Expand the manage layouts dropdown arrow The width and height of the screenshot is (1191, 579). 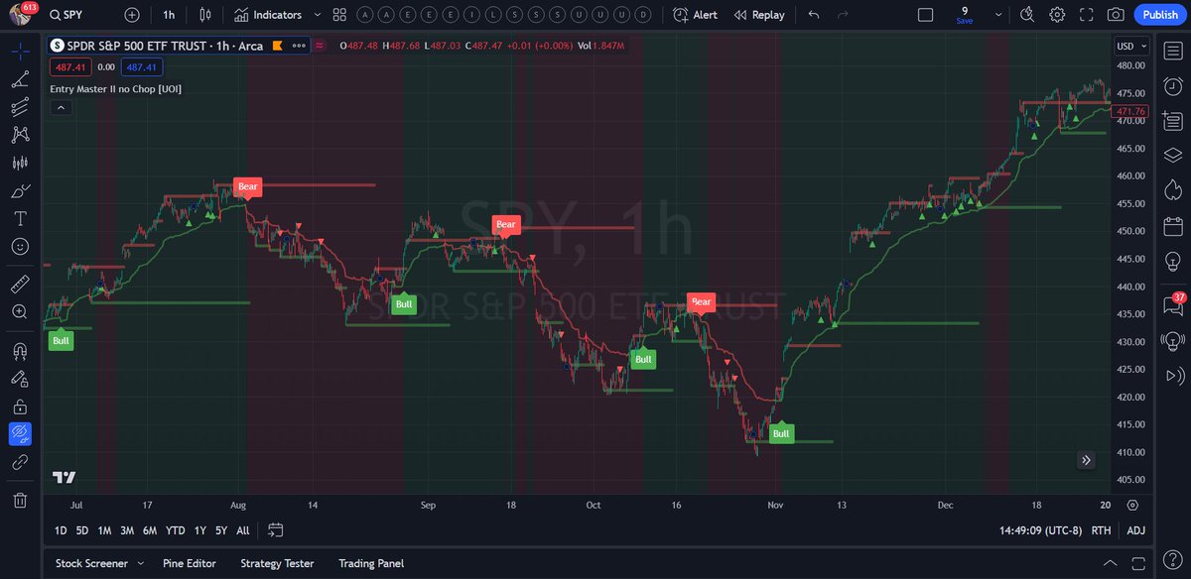(x=1000, y=15)
